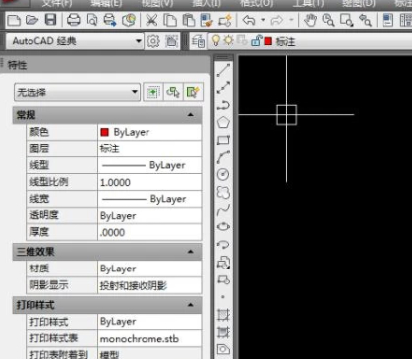Click the Select Objects button in Properties
Image resolution: width=412 pixels, height=359 pixels.
173,92
